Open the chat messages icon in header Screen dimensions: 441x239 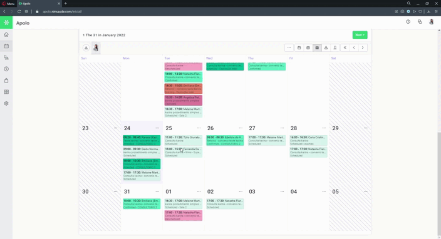(420, 22)
